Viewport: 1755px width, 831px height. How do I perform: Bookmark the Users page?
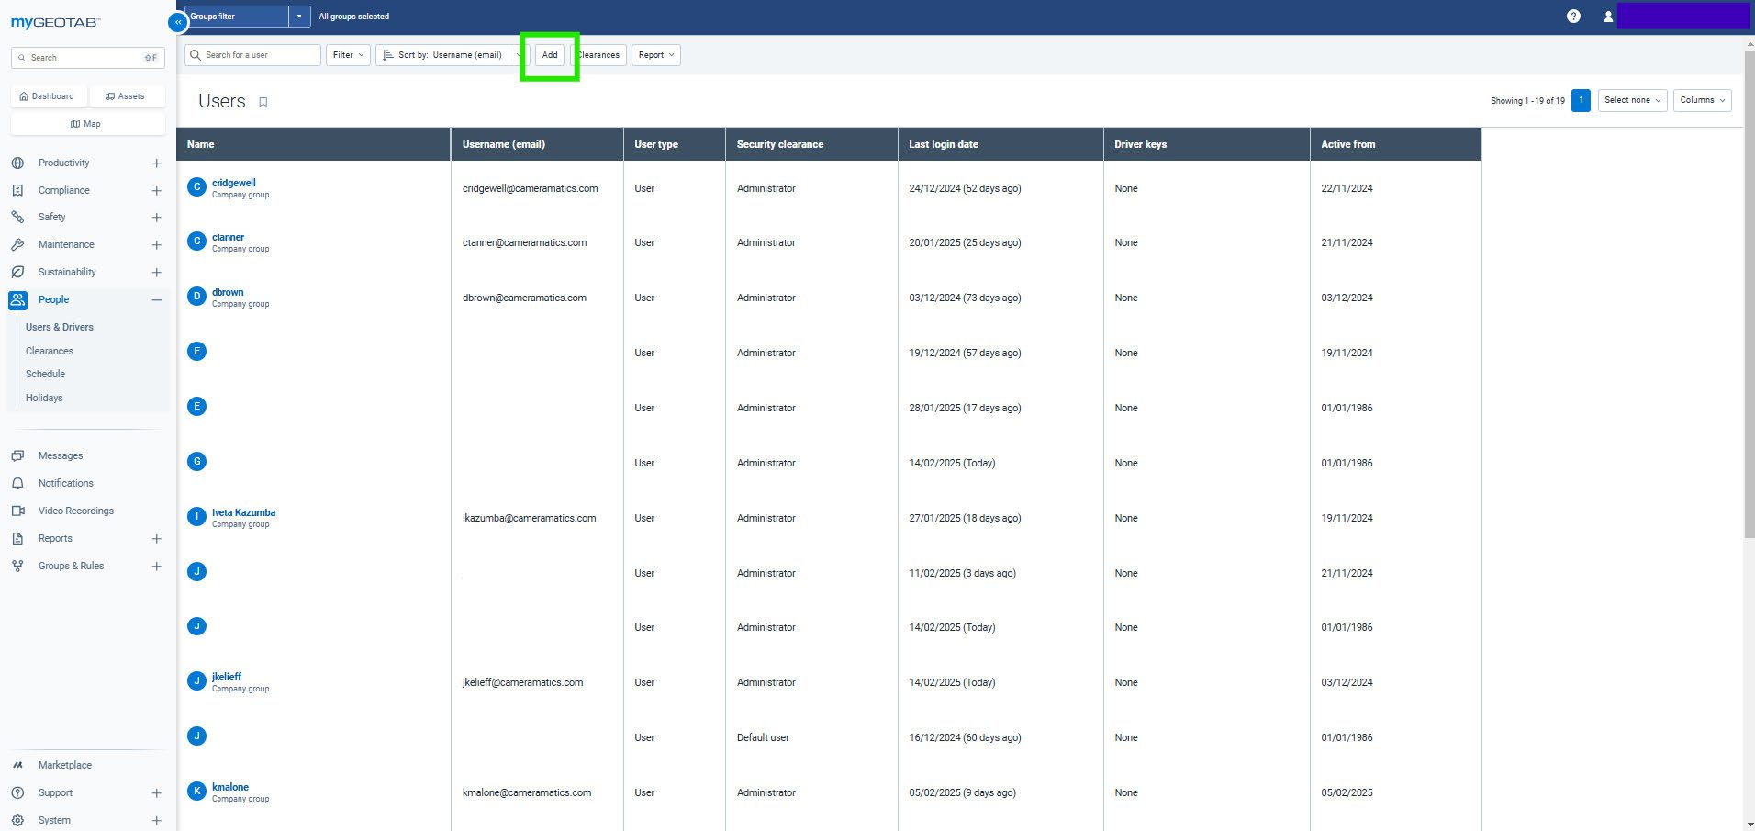263,102
